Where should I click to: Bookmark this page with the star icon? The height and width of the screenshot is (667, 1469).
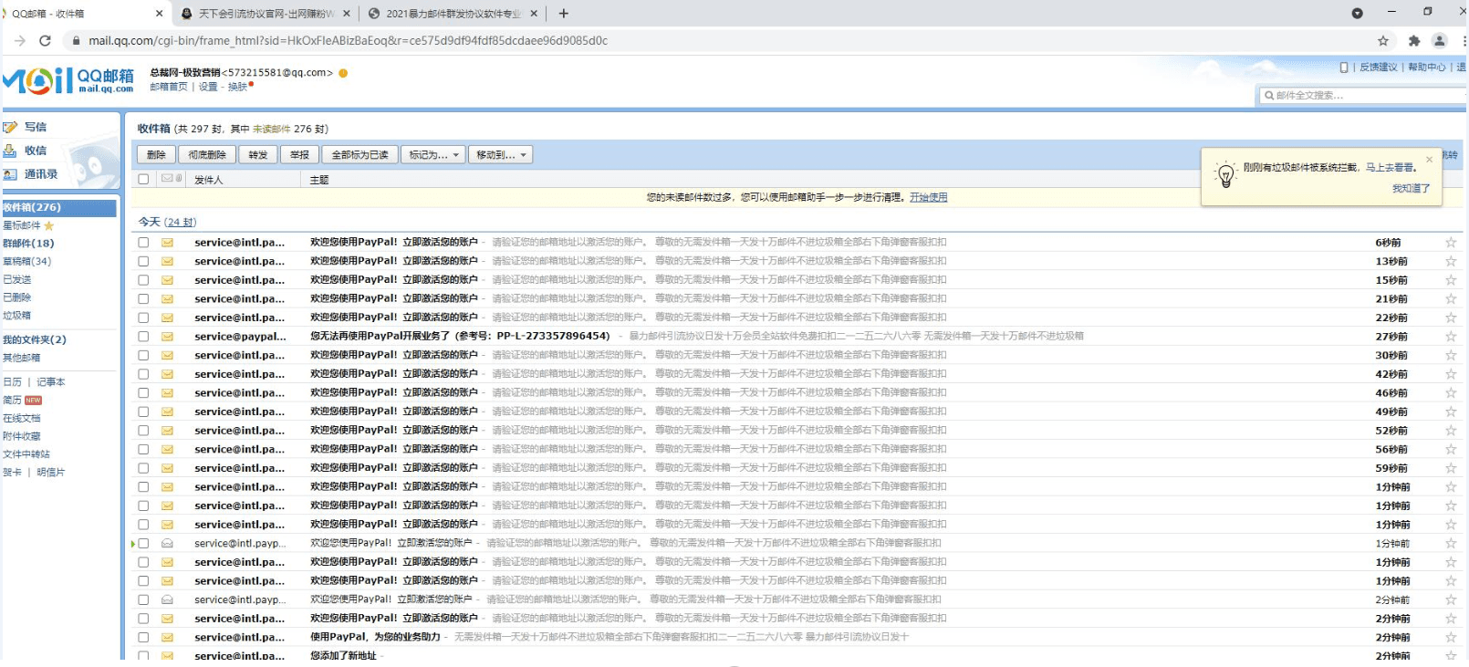1382,40
